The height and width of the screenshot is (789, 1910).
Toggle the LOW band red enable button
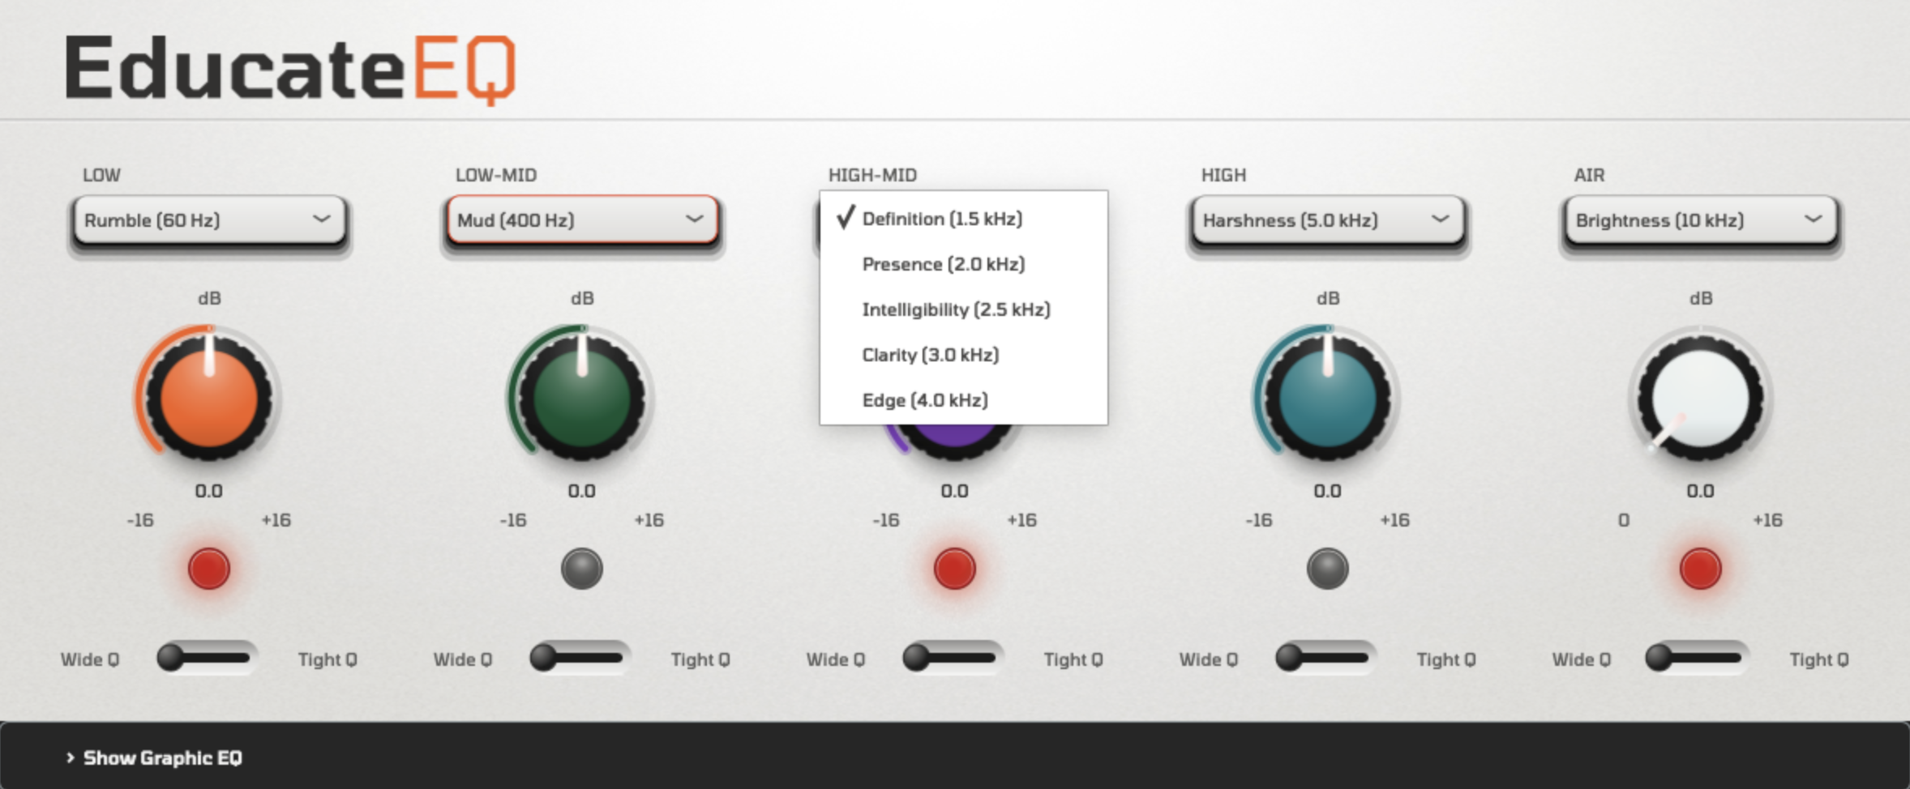[x=208, y=568]
